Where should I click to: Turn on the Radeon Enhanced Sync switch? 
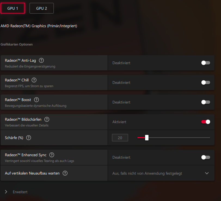(206, 157)
